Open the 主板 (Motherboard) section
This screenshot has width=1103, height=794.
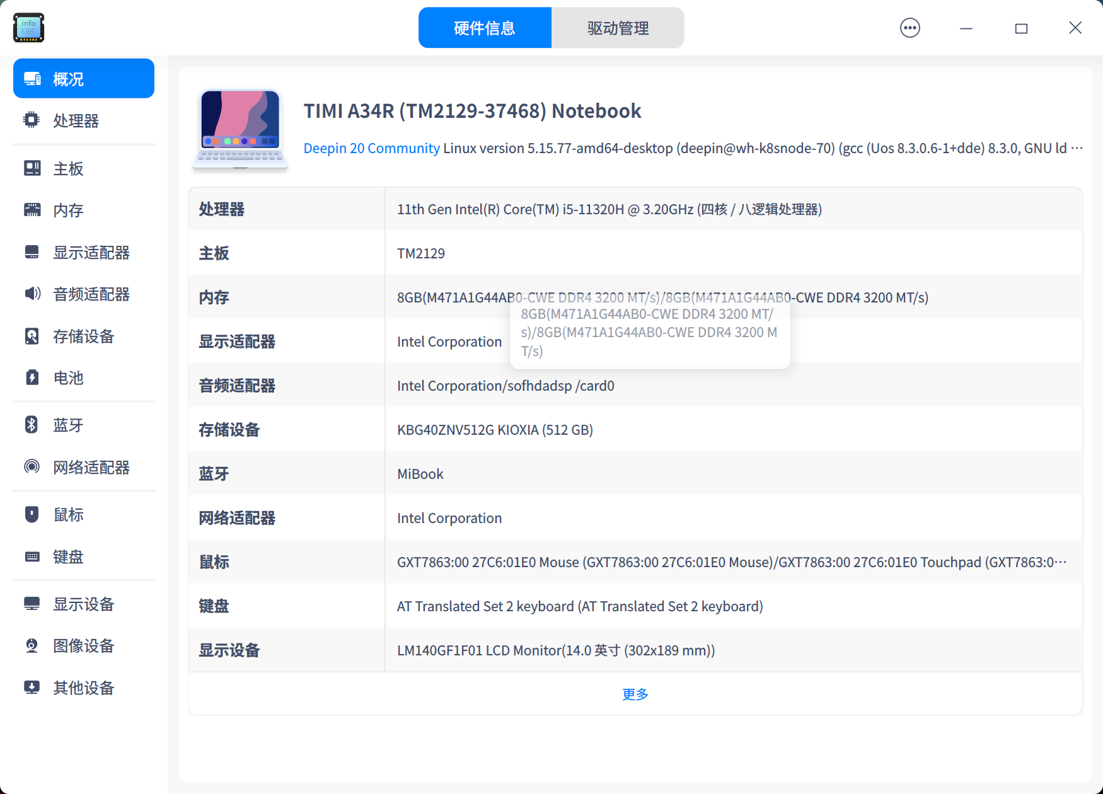[67, 169]
